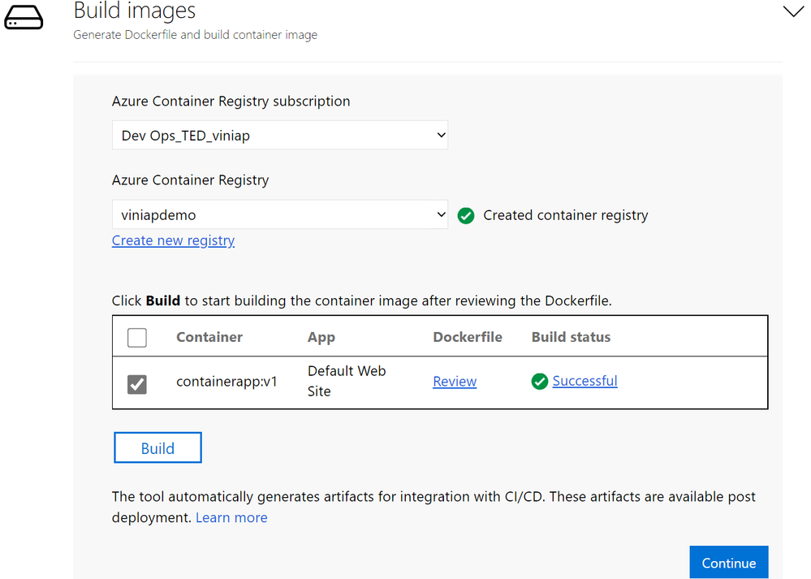Click the Create new registry link
The image size is (811, 579).
(x=173, y=240)
